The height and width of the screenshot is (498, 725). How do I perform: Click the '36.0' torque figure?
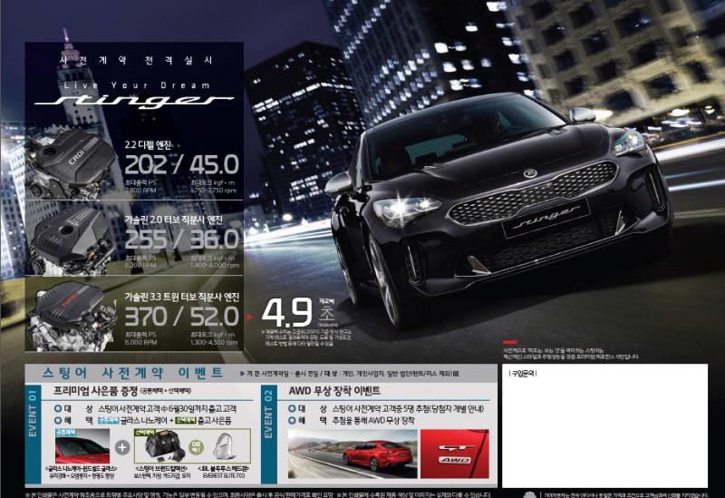[215, 239]
